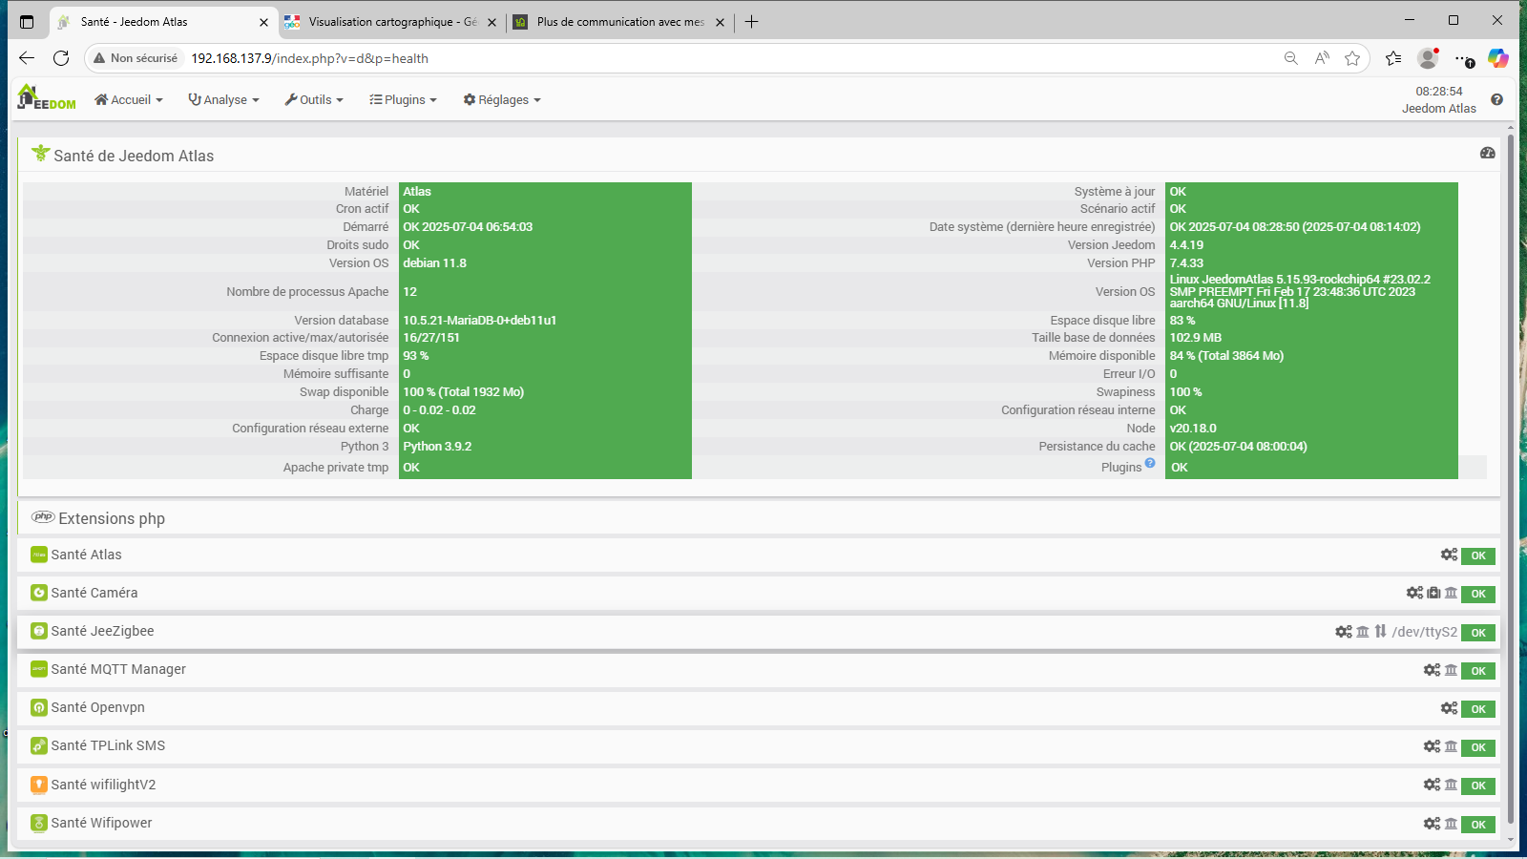Open the browser settings and more menu
The image size is (1527, 859).
[1464, 59]
